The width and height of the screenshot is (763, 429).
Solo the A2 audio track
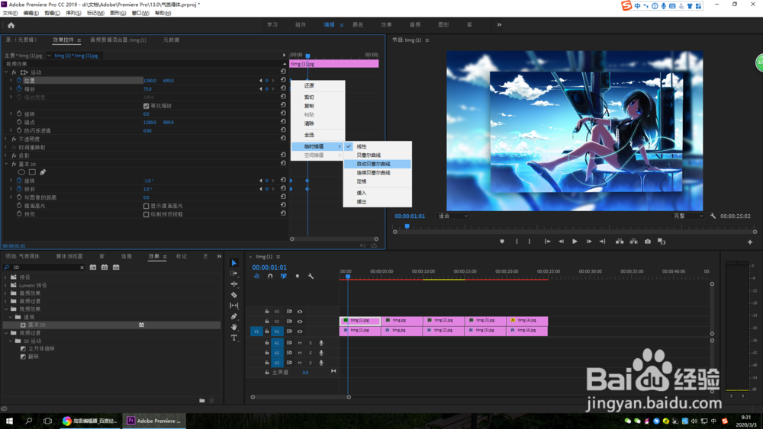[311, 353]
